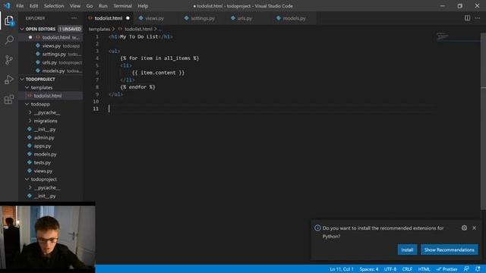Open the Terminal menu

122,6
